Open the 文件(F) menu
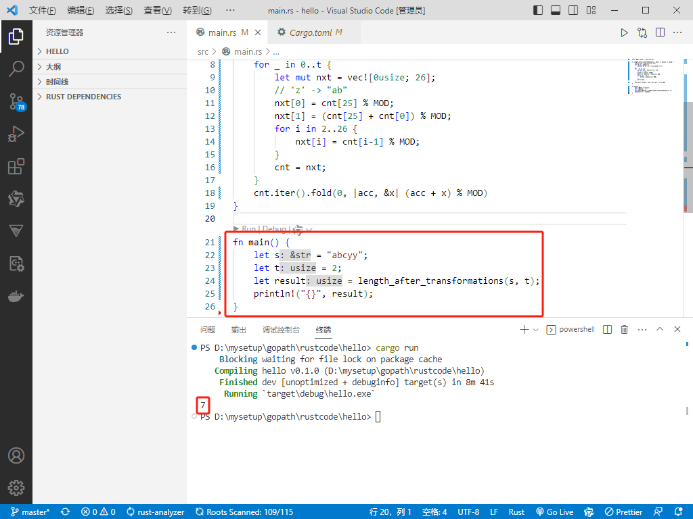The width and height of the screenshot is (693, 519). coord(43,10)
